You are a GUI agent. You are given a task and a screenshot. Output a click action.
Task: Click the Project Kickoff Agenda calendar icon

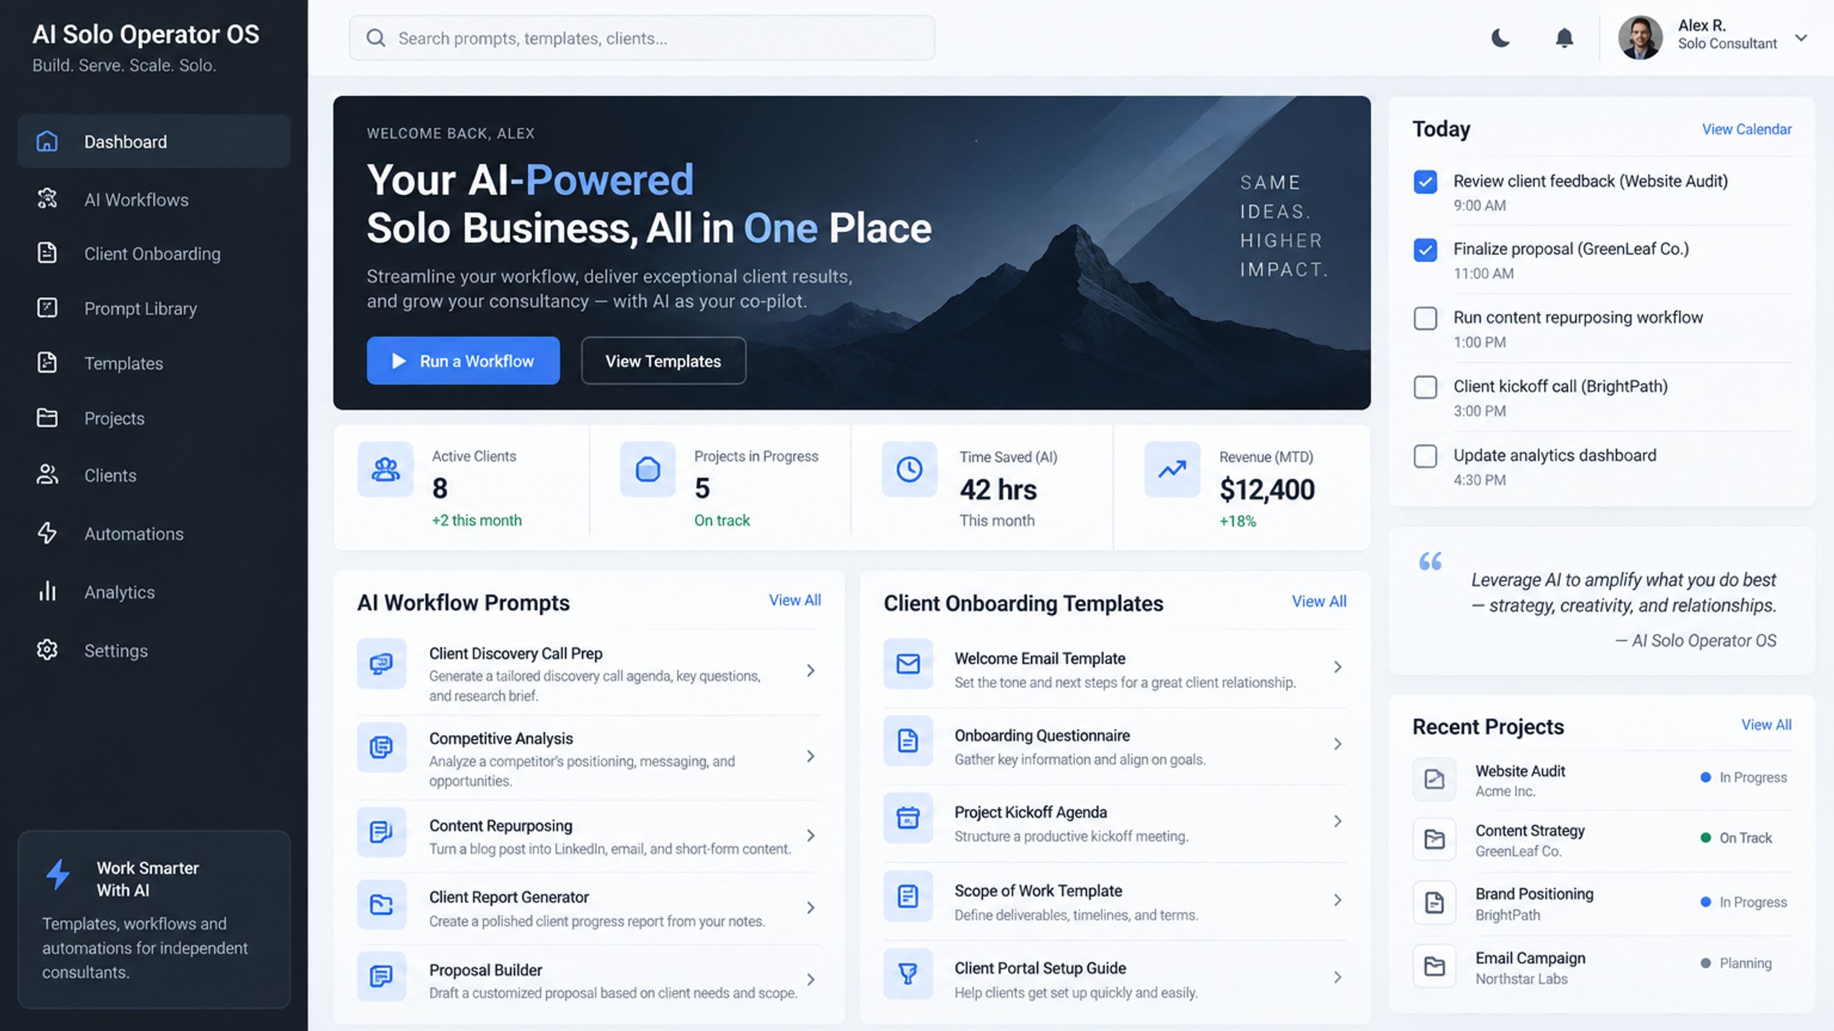click(908, 818)
